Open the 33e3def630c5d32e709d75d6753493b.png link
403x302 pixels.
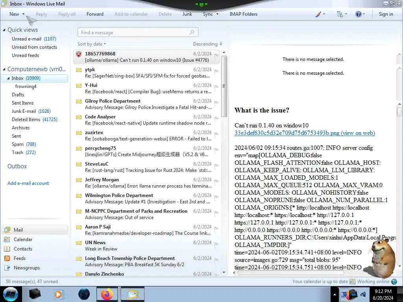[x=305, y=133]
